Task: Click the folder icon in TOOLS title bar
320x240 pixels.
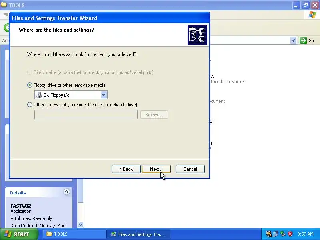Action: click(x=4, y=5)
